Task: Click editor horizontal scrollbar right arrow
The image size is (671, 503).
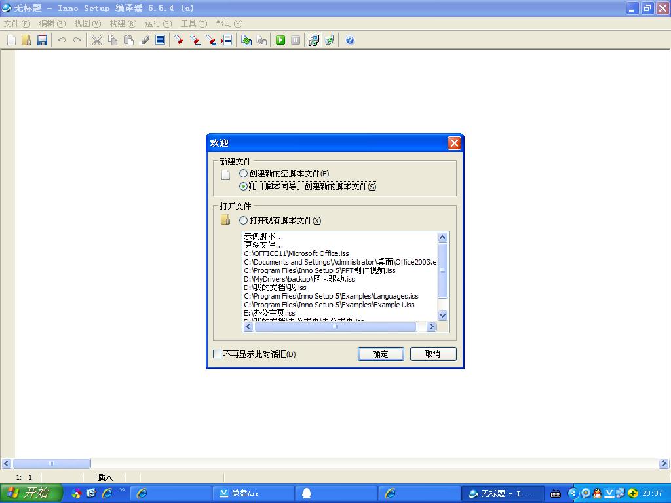Action: pos(664,463)
